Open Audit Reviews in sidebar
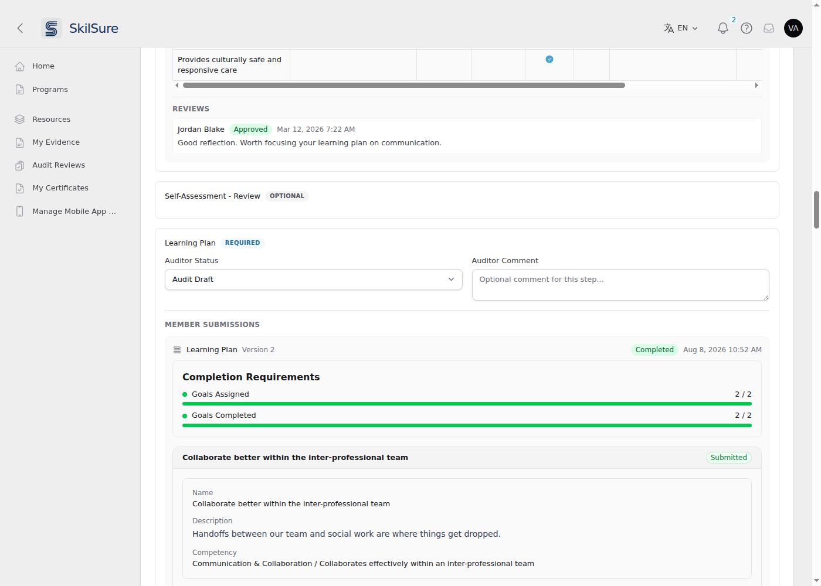The width and height of the screenshot is (821, 586). pos(59,165)
